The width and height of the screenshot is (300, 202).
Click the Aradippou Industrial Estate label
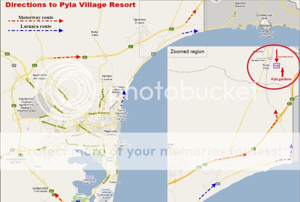click(27, 105)
